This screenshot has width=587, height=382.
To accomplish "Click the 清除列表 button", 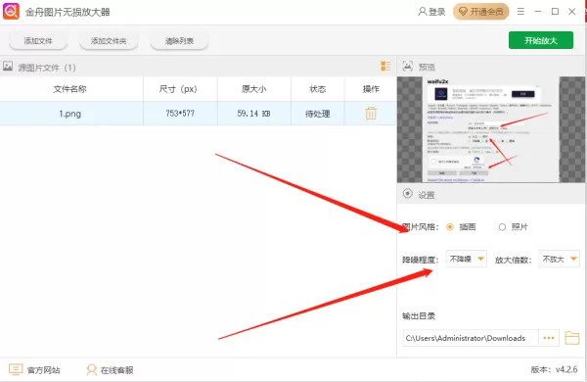I will click(x=179, y=41).
